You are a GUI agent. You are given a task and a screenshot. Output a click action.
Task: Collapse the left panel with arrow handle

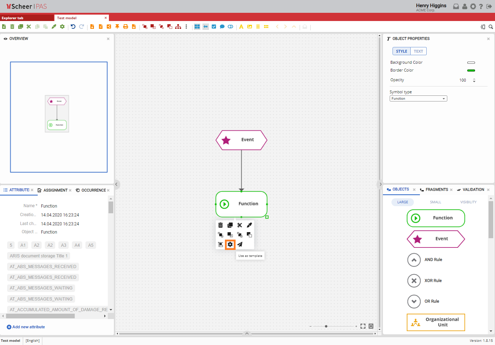(x=116, y=184)
